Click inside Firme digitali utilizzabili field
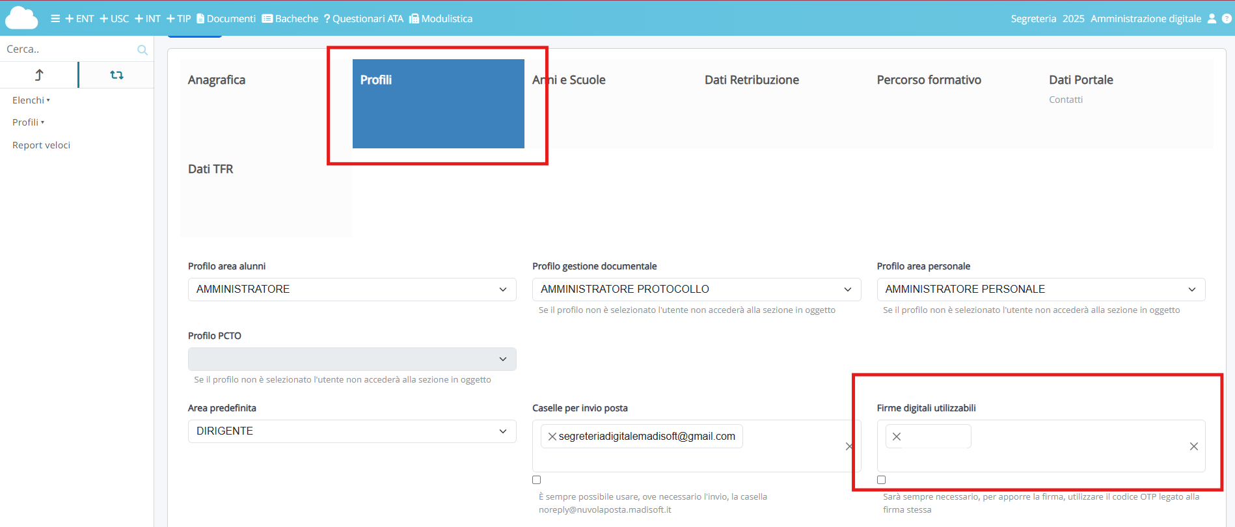Screen dimensions: 1235x527 (1041, 446)
